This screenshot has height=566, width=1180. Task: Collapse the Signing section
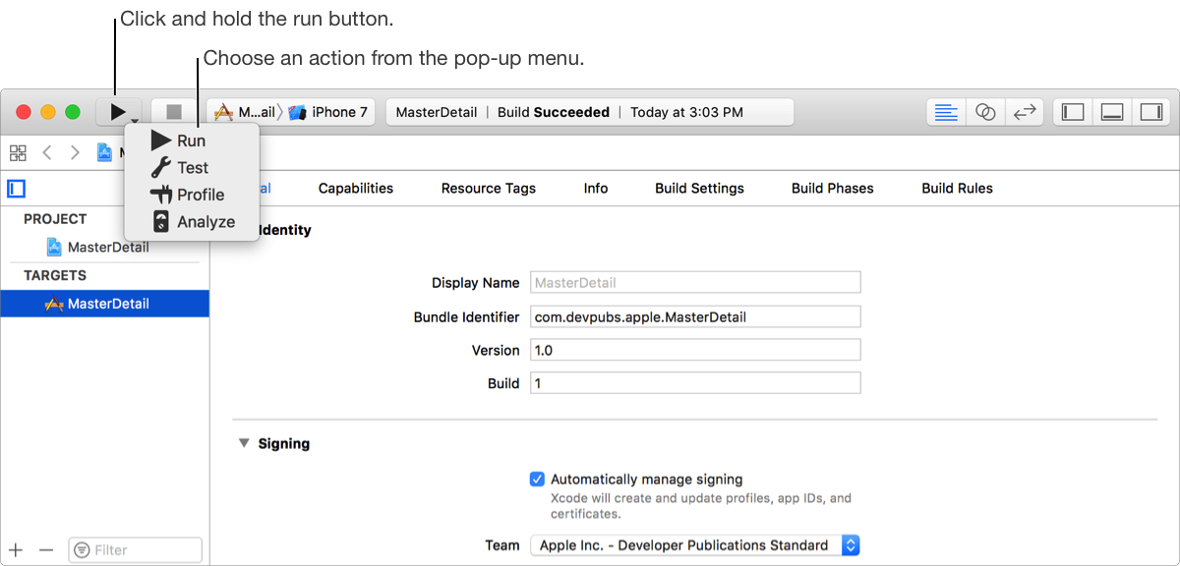pyautogui.click(x=244, y=443)
